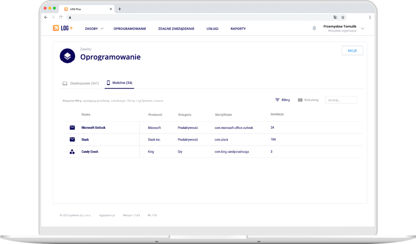This screenshot has width=416, height=244.
Task: Open the Usługi menu item
Action: [x=212, y=29]
